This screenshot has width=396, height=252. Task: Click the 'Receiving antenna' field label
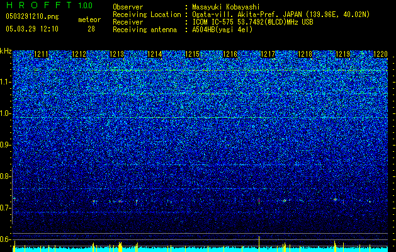(145, 30)
